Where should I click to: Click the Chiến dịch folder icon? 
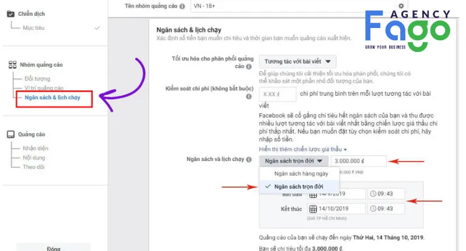point(10,13)
